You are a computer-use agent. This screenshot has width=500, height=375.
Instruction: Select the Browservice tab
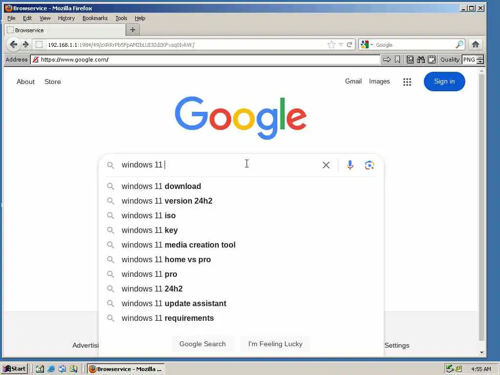(65, 30)
